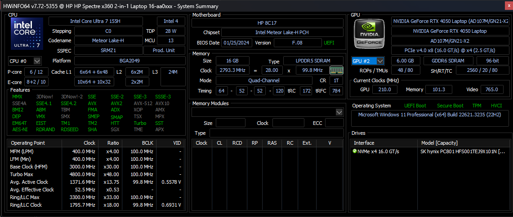Click the RCD column header in modules table
Viewport: 513px width, 217px height.
coord(237,143)
